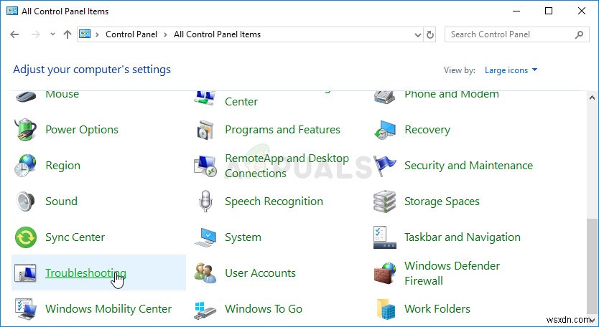Image resolution: width=599 pixels, height=327 pixels.
Task: Open the recent locations dropdown arrow
Action: click(52, 34)
